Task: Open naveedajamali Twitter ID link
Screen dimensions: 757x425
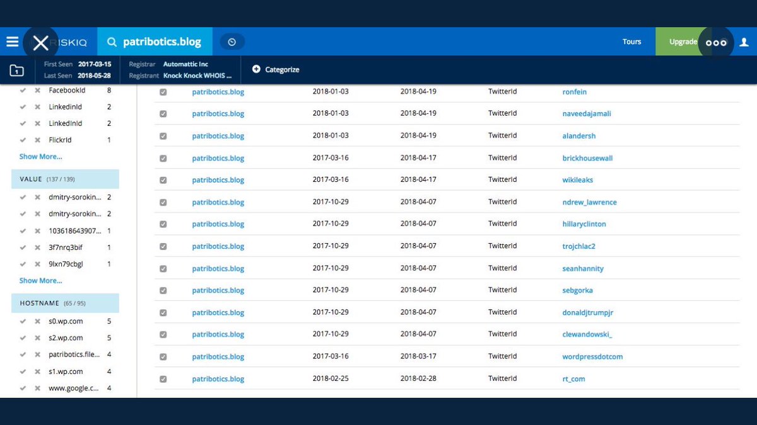Action: (587, 114)
